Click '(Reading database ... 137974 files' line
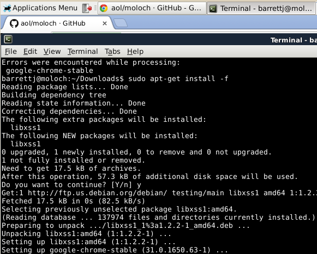The width and height of the screenshot is (317, 254). (158, 218)
